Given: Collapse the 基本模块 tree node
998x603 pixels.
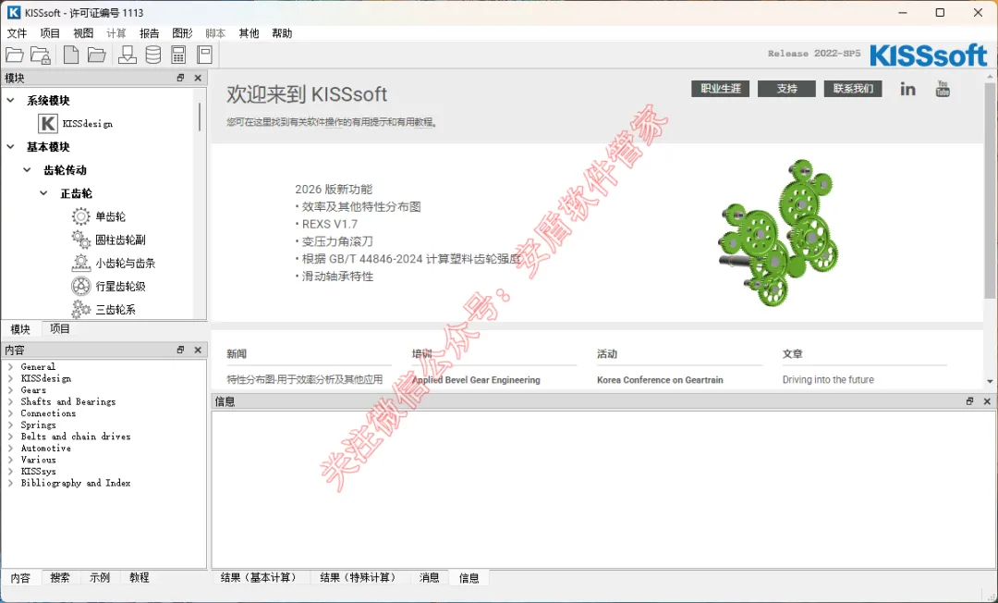Looking at the screenshot, I should (11, 146).
